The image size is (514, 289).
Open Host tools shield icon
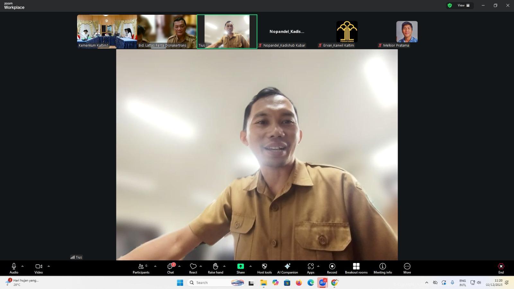click(x=264, y=268)
